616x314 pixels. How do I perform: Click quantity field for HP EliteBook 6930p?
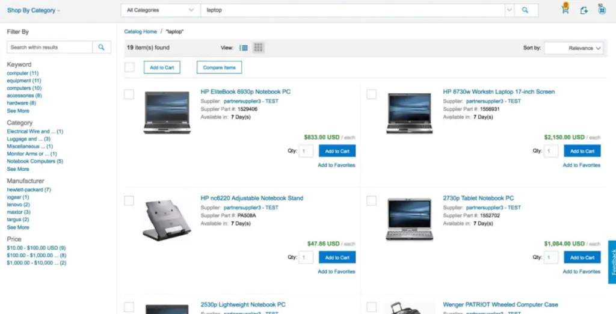[x=306, y=151]
